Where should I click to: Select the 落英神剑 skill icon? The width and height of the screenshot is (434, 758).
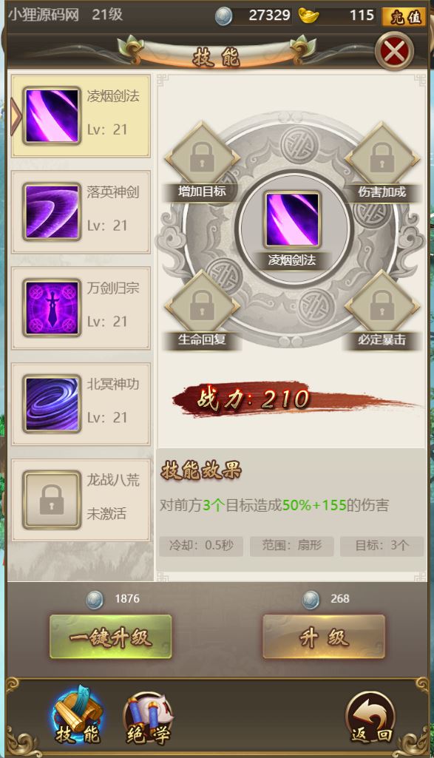[52, 212]
